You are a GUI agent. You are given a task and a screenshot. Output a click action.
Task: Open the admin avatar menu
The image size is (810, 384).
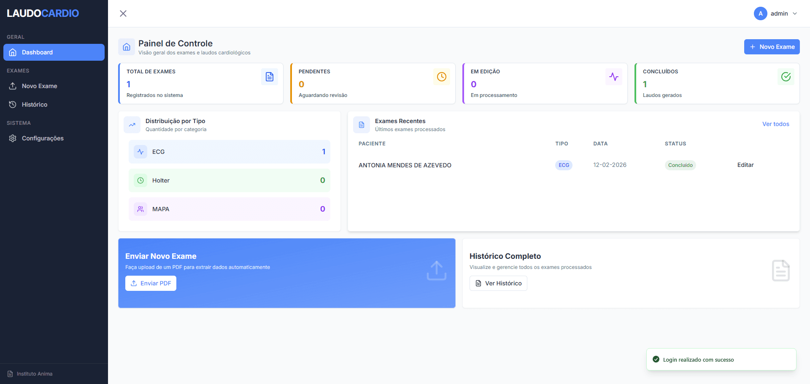(x=760, y=13)
